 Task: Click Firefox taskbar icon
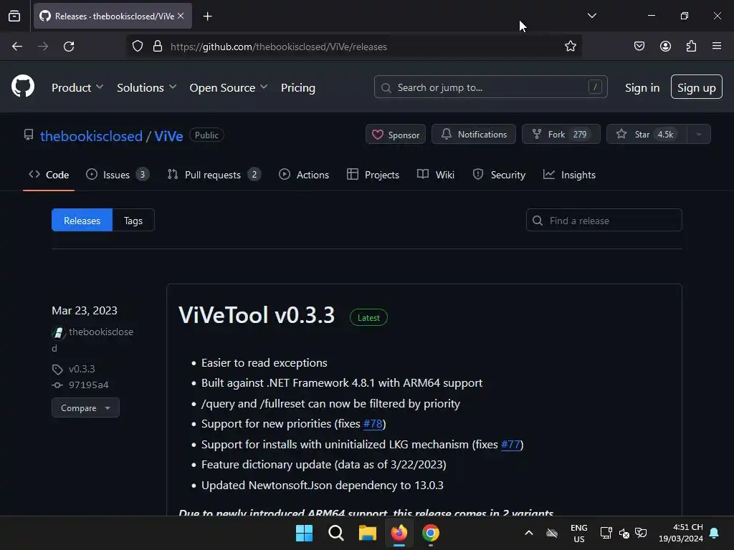click(399, 533)
